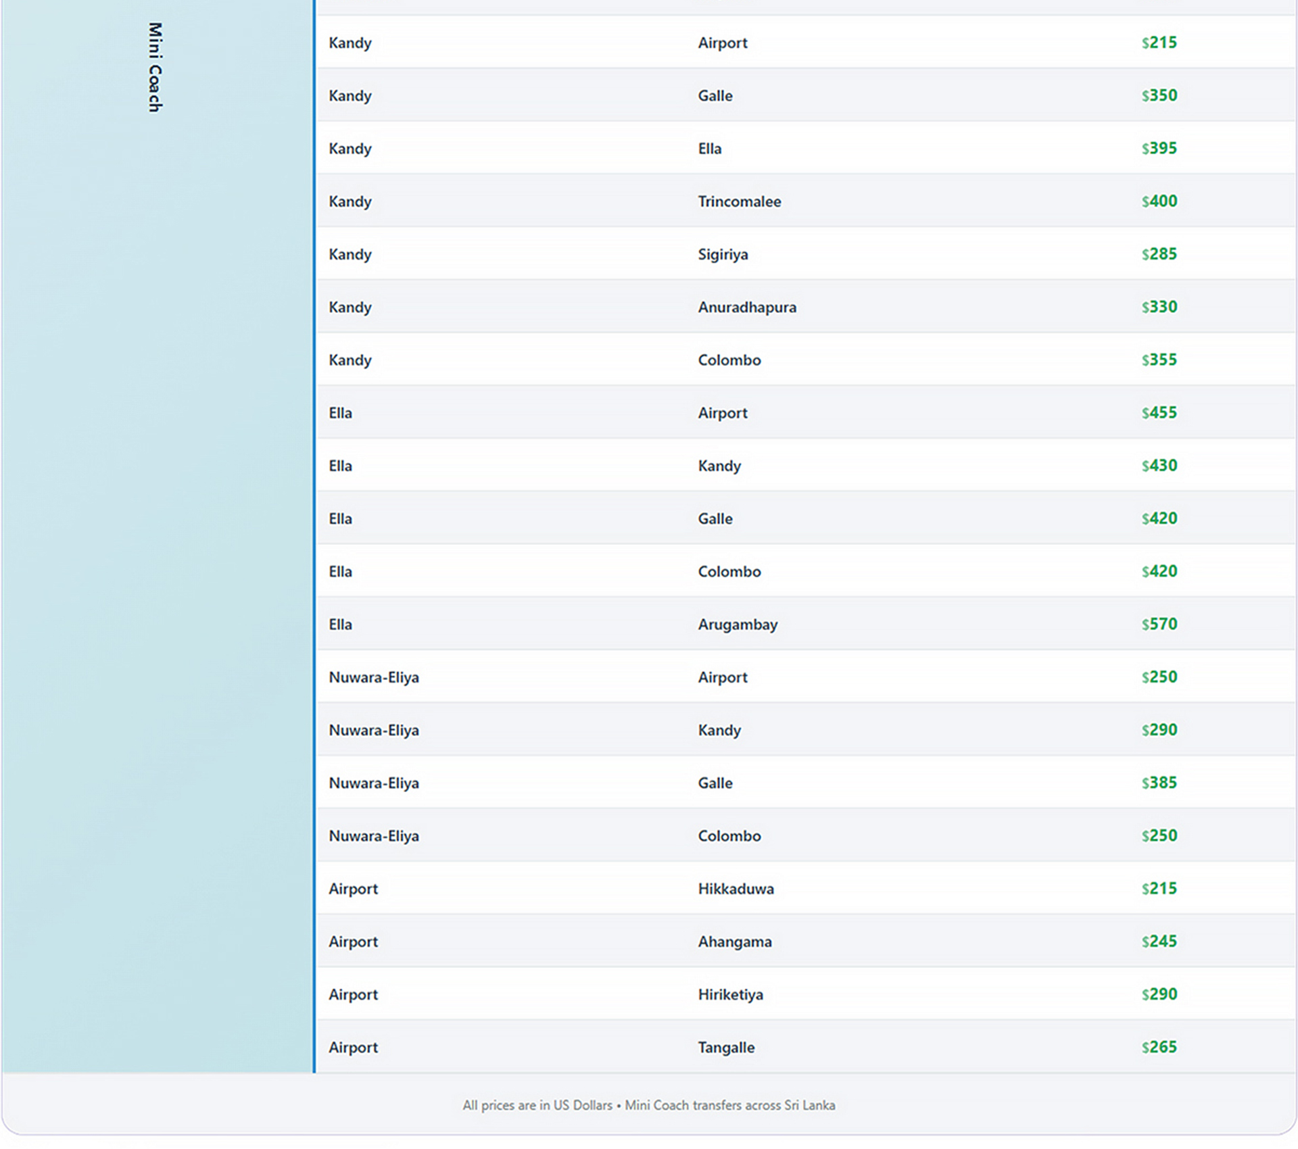The image size is (1298, 1149).
Task: Select the Hiriketiya $290 price
Action: point(1159,994)
